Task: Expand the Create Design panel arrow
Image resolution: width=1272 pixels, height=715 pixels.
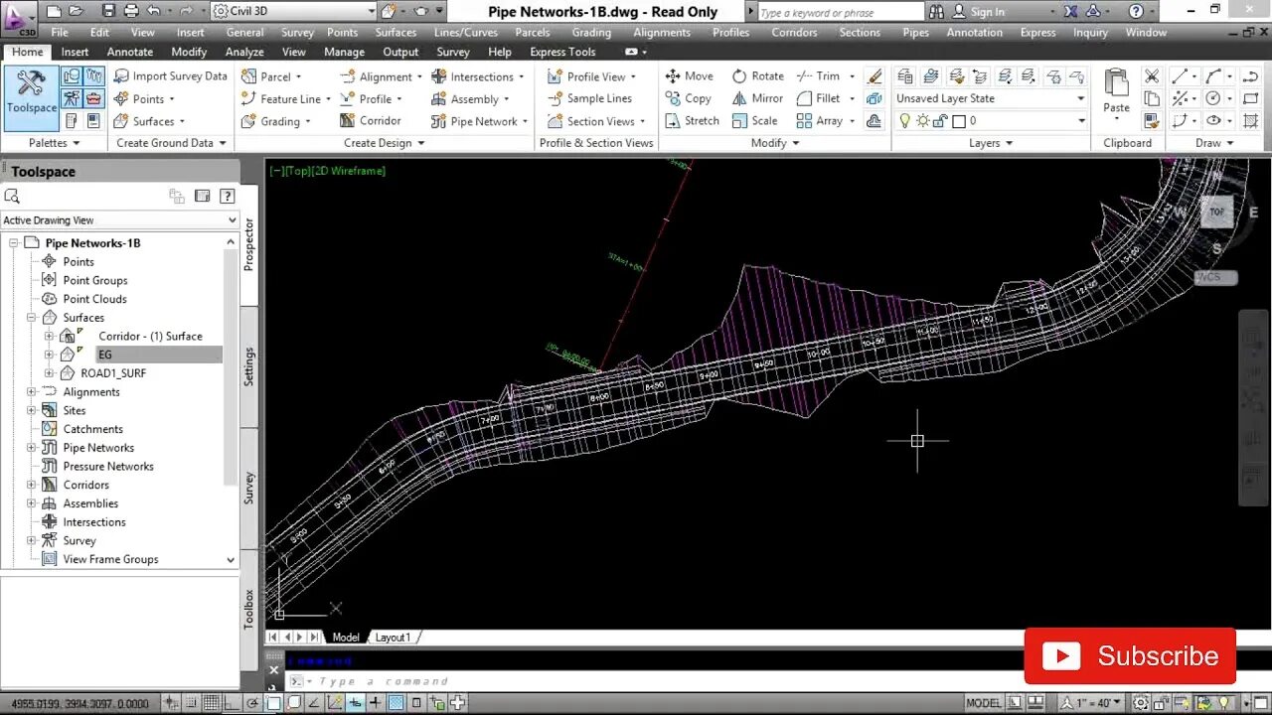Action: pos(421,143)
